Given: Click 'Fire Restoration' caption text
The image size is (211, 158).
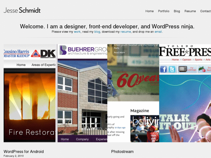Looking at the screenshot, I should click(32, 132).
